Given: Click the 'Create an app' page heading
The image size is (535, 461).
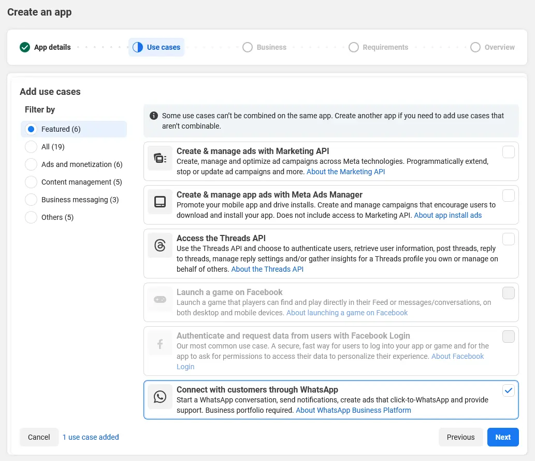Looking at the screenshot, I should (39, 12).
